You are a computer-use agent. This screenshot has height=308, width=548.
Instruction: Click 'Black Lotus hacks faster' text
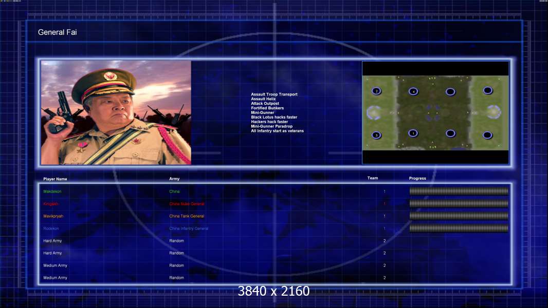click(274, 117)
